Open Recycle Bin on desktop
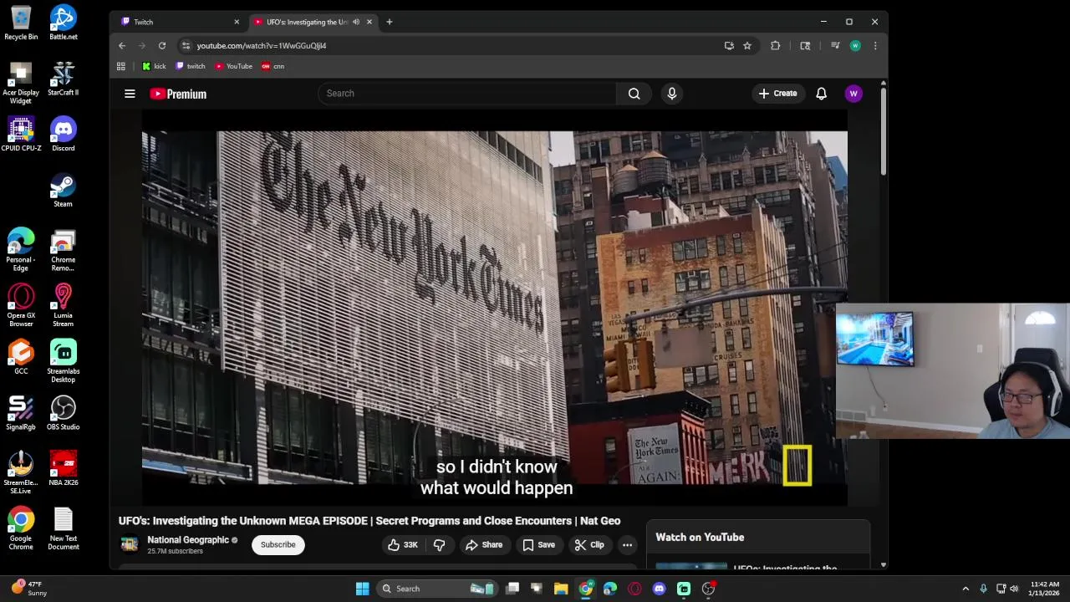The width and height of the screenshot is (1070, 602). (21, 23)
